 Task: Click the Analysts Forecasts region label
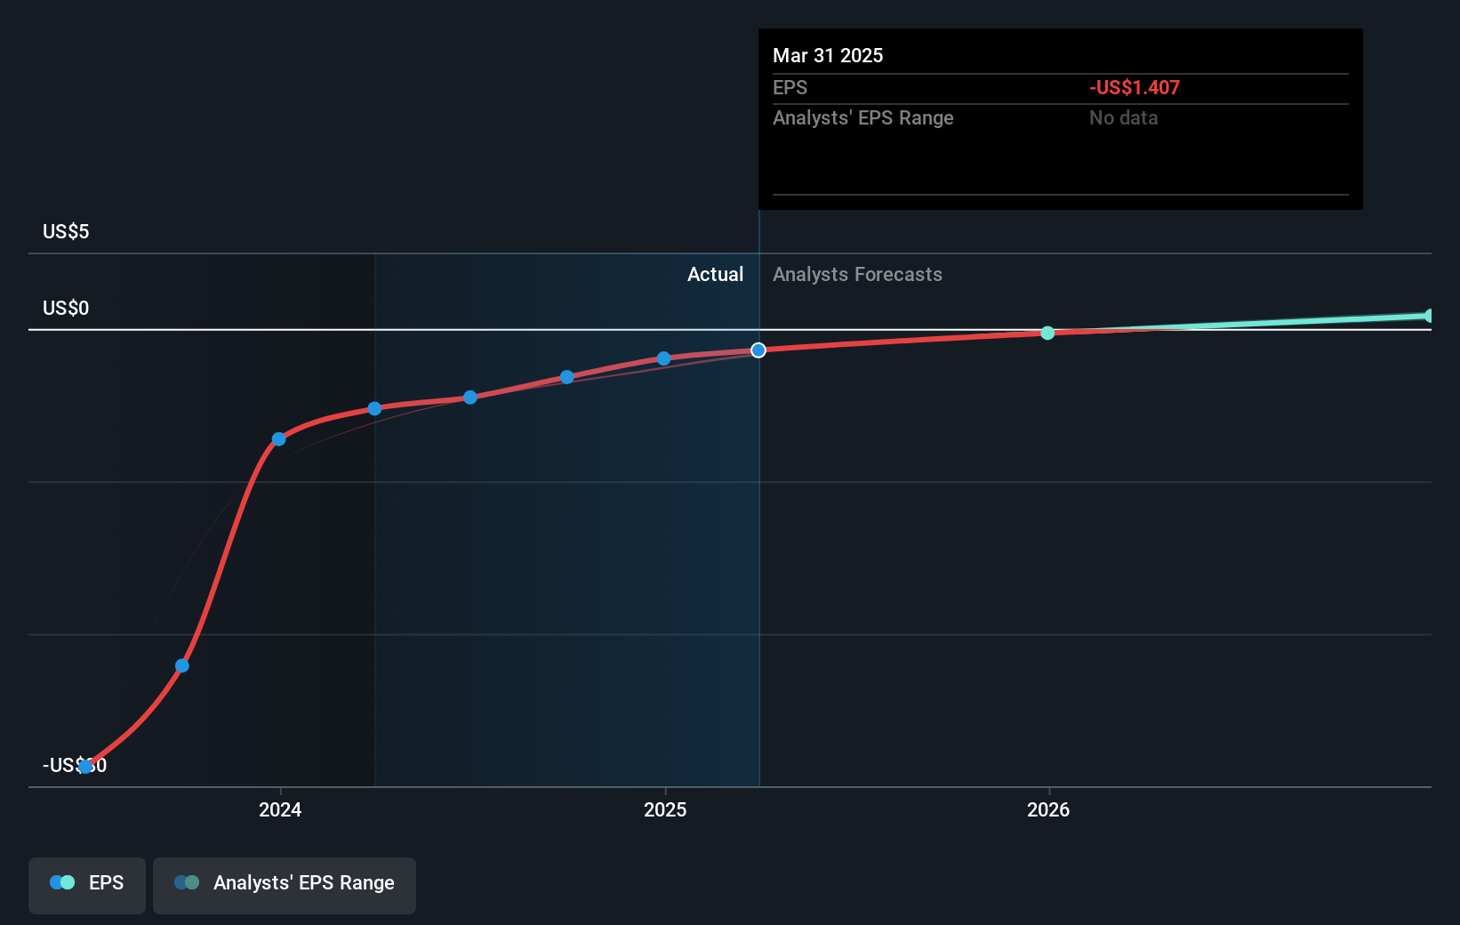[857, 275]
